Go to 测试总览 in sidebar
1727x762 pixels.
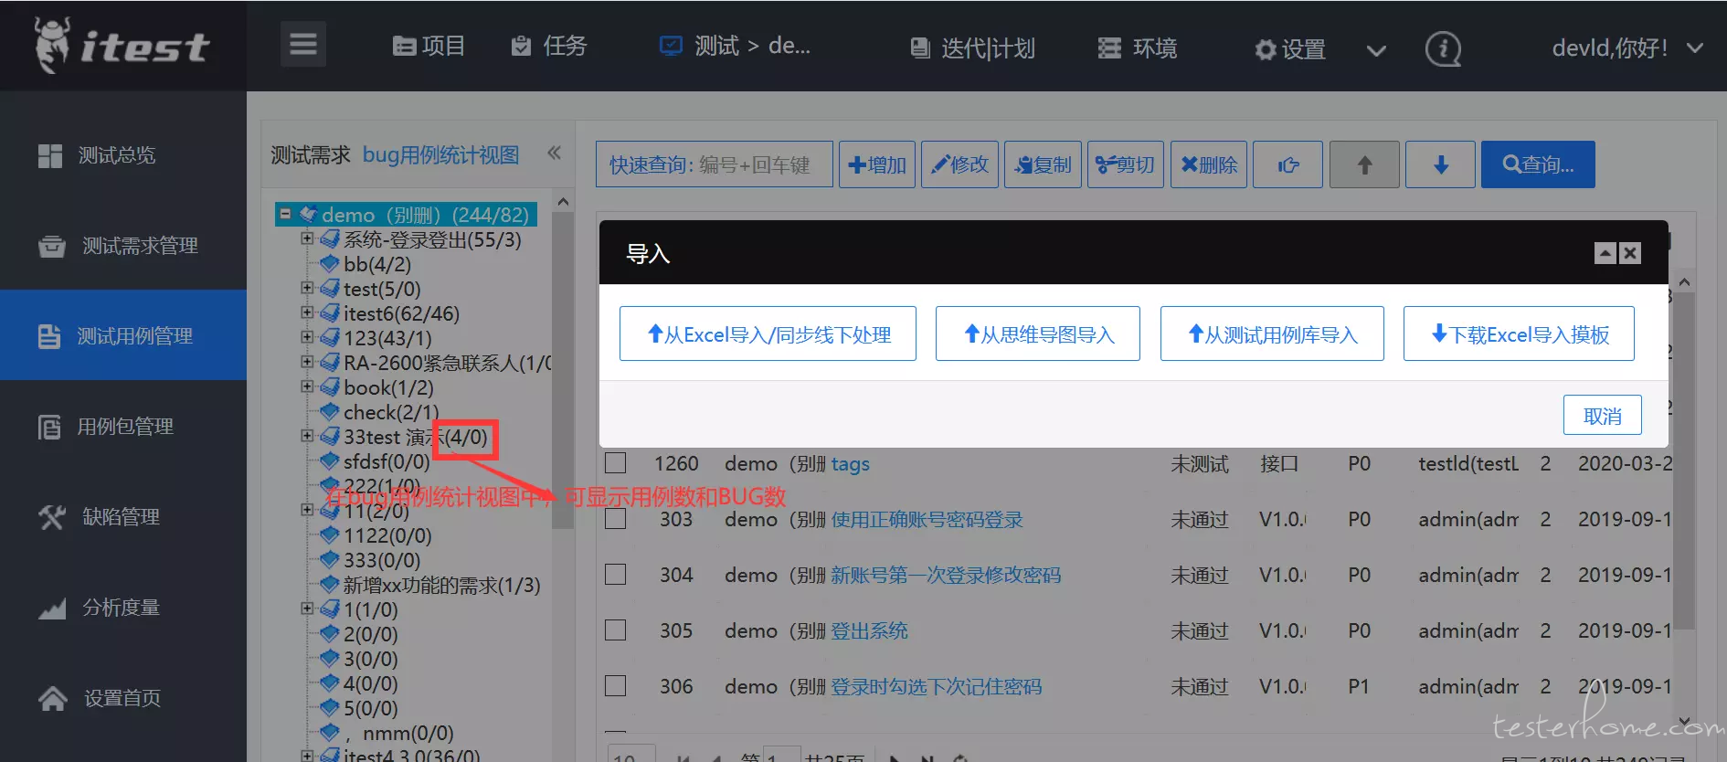[x=123, y=155]
